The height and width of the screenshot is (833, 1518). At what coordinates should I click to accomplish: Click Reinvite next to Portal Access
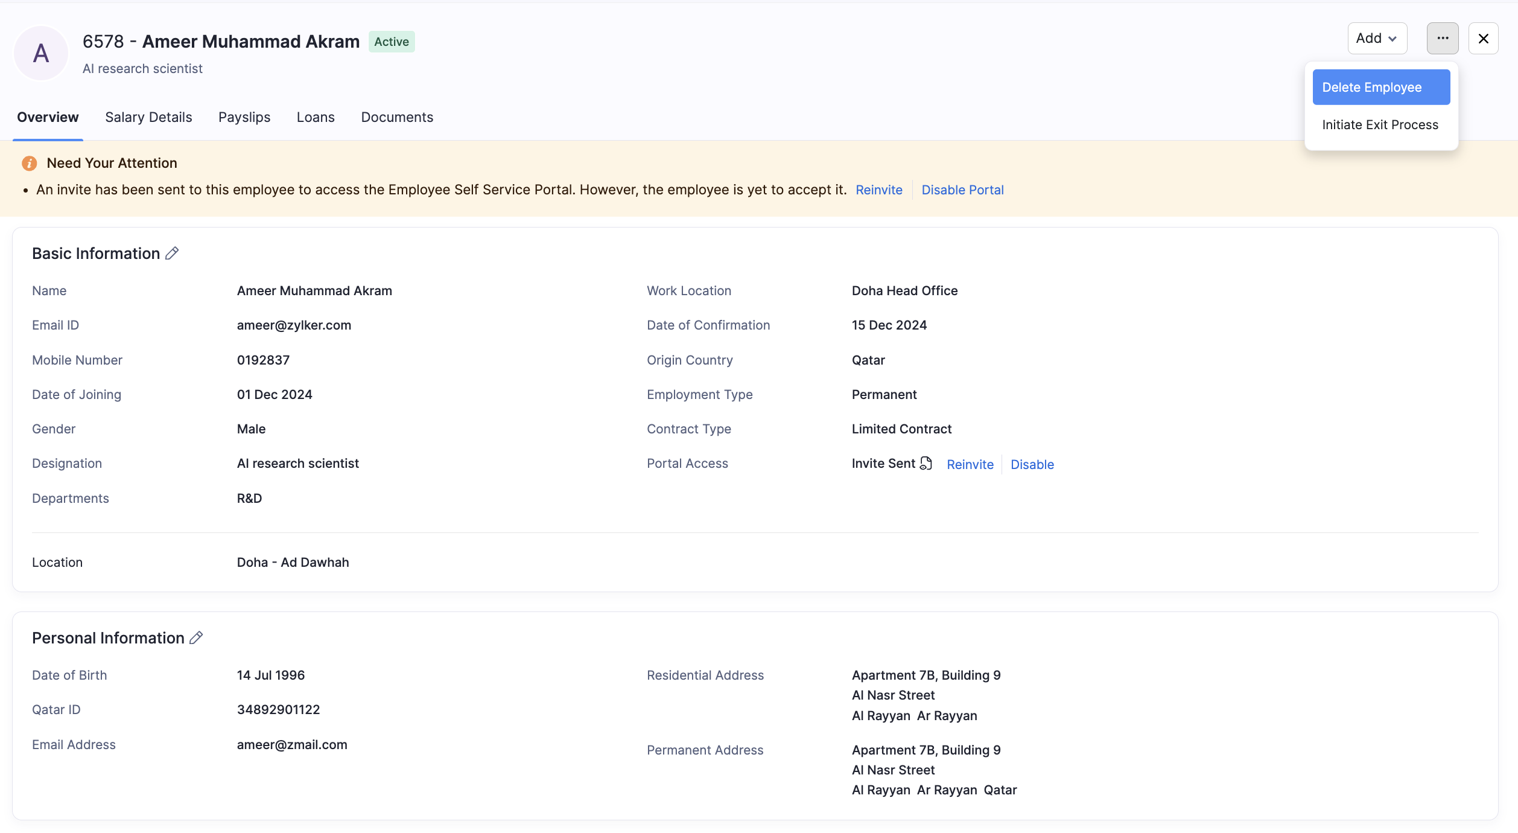(x=970, y=465)
